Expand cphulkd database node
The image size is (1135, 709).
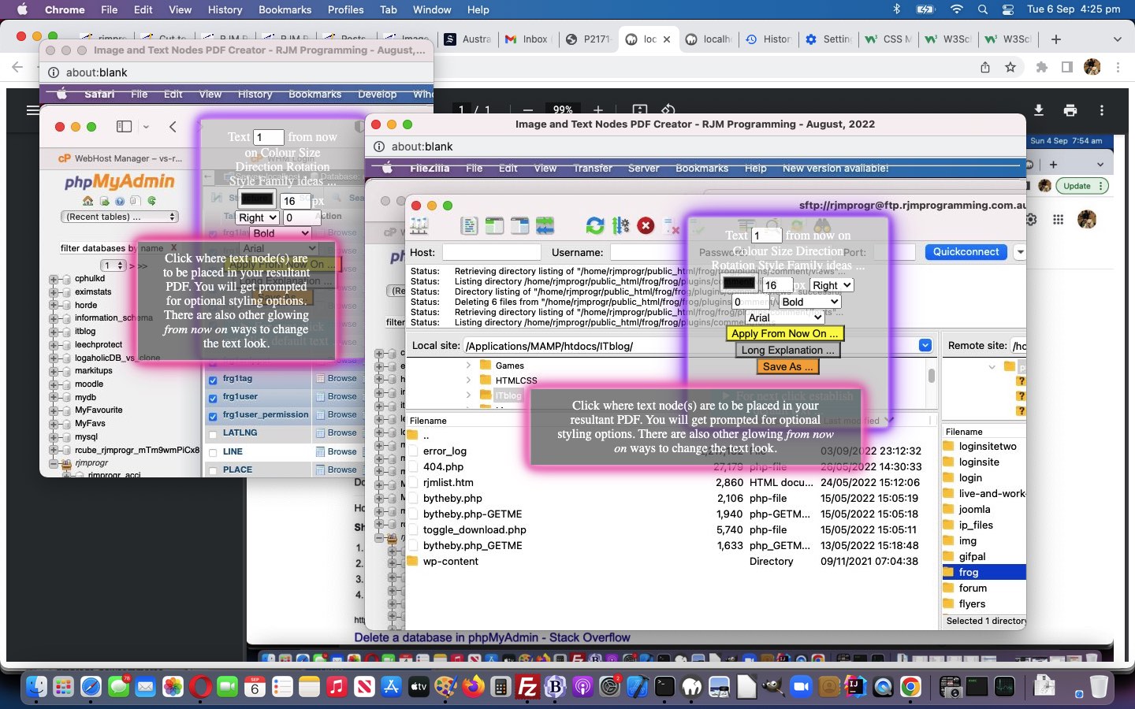(54, 279)
